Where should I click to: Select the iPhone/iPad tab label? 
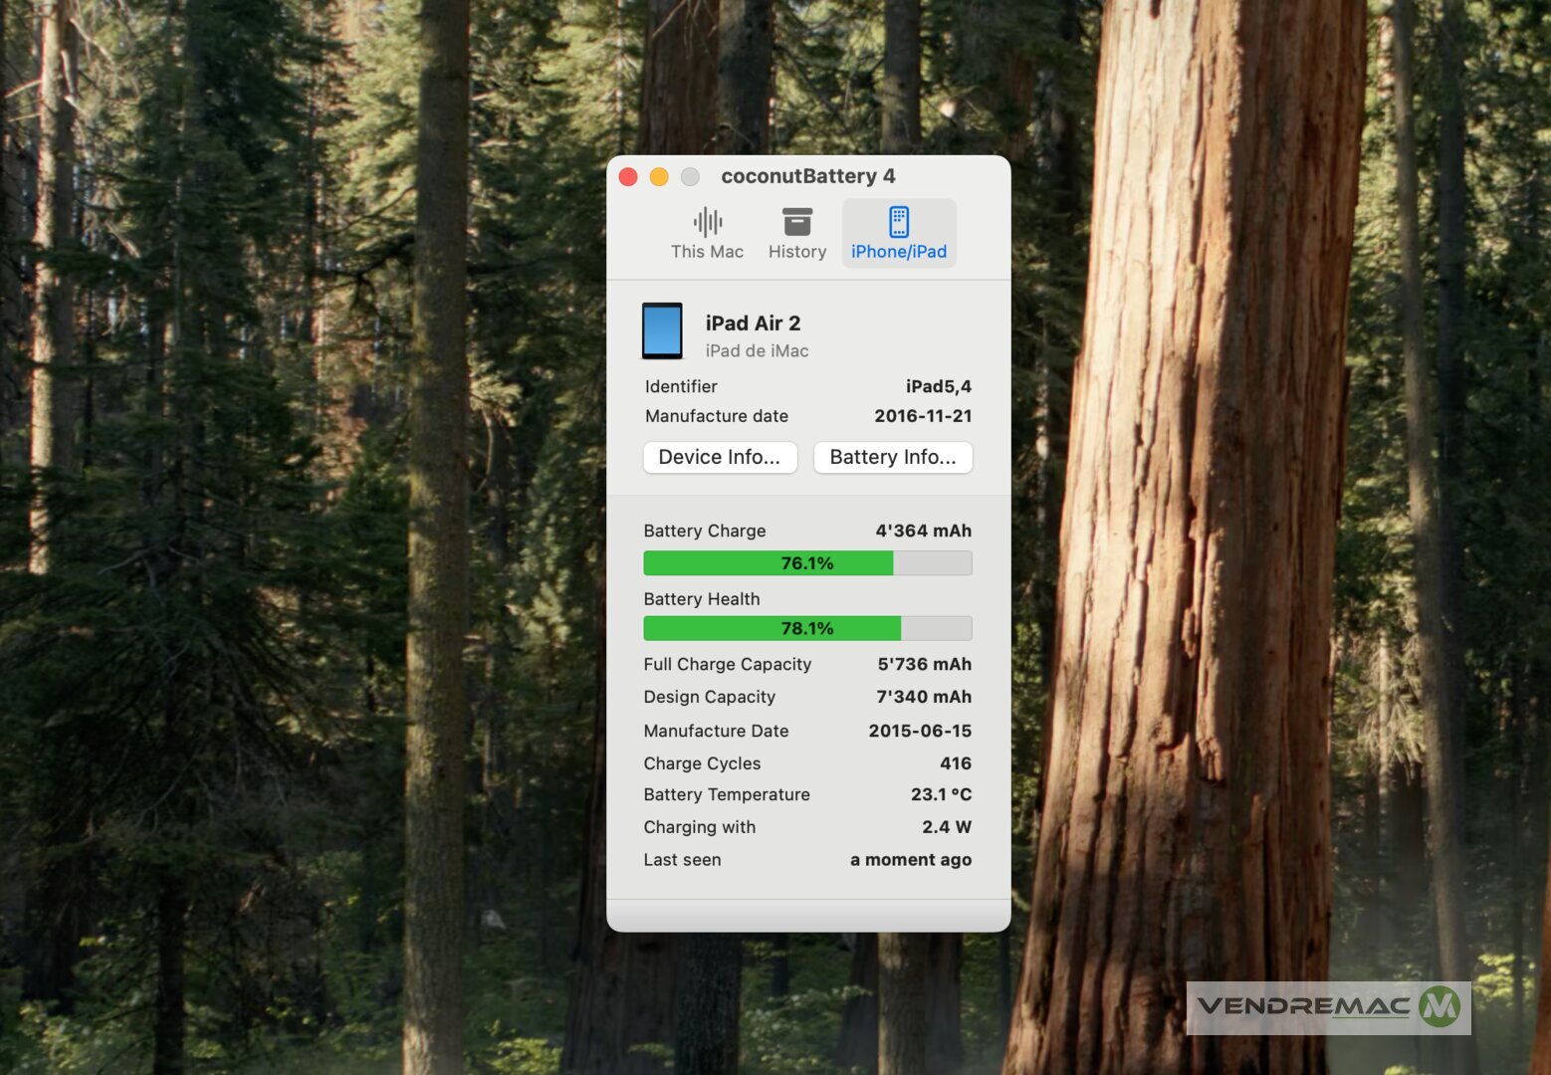pyautogui.click(x=899, y=252)
